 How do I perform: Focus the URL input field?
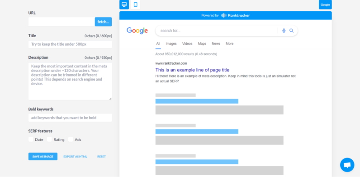click(x=62, y=22)
